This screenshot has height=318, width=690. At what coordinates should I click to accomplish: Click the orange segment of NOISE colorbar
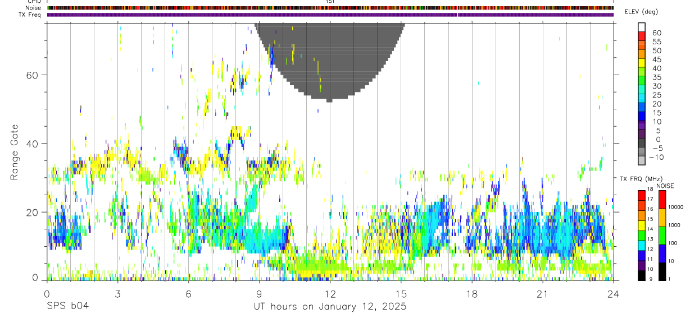coord(662,218)
